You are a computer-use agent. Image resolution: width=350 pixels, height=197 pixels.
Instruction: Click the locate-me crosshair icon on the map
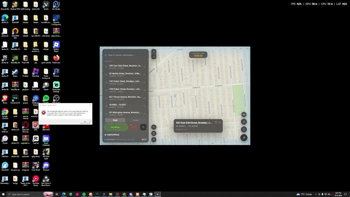pos(244,129)
